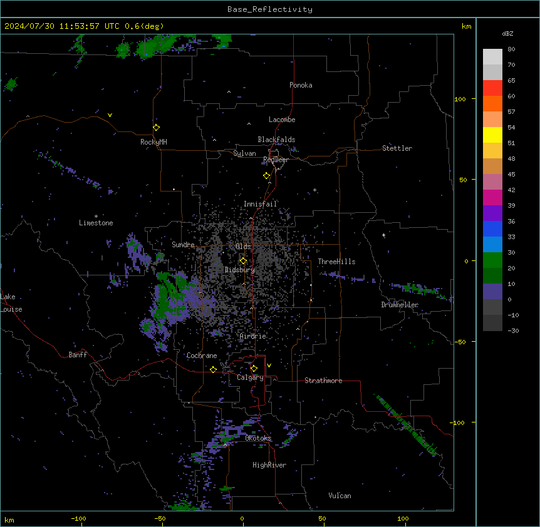
Task: Click the Ponoka city label
Action: pos(301,85)
